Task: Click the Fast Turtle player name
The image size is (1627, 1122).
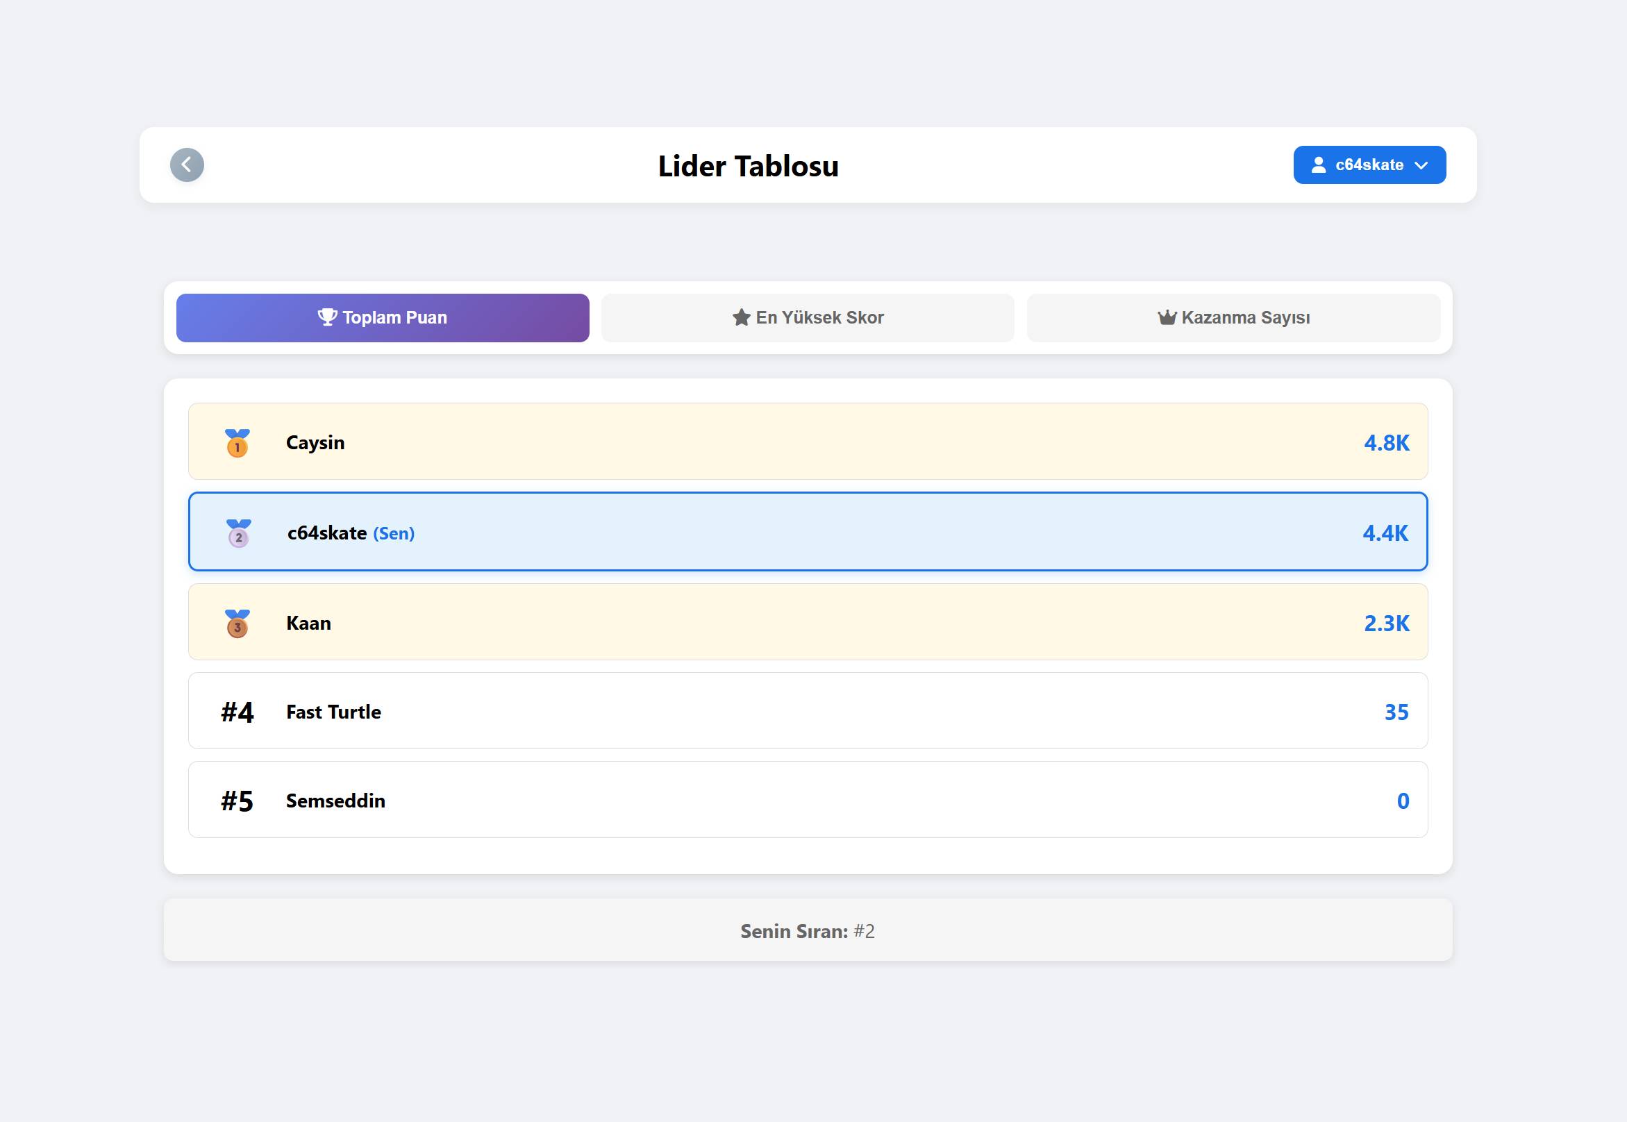Action: [333, 712]
